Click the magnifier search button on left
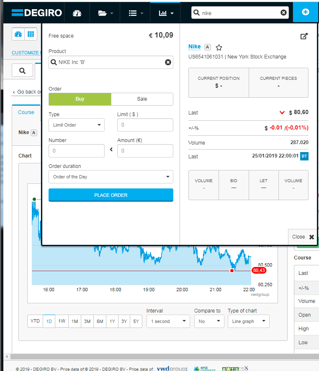Image resolution: width=319 pixels, height=371 pixels. pyautogui.click(x=22, y=71)
